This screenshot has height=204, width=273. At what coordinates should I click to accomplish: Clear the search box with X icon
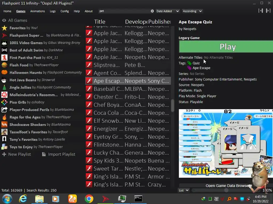click(x=152, y=11)
